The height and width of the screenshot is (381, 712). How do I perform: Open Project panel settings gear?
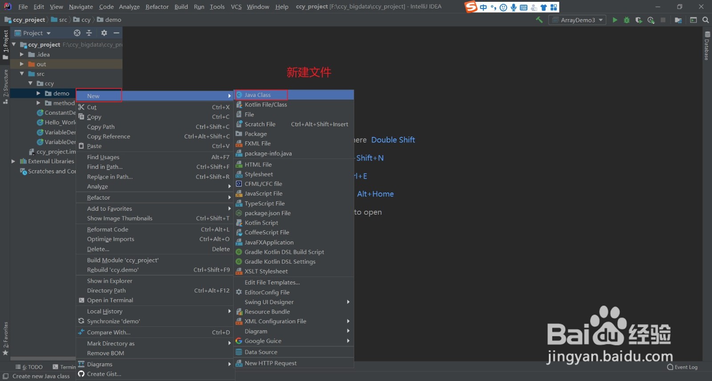coord(104,33)
